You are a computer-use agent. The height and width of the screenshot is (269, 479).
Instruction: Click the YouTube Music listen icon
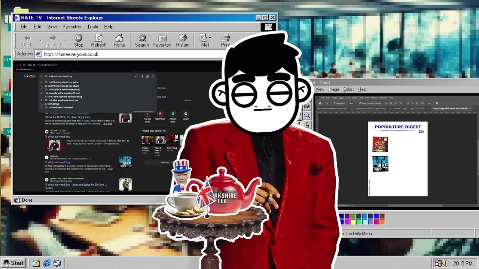pos(147,114)
